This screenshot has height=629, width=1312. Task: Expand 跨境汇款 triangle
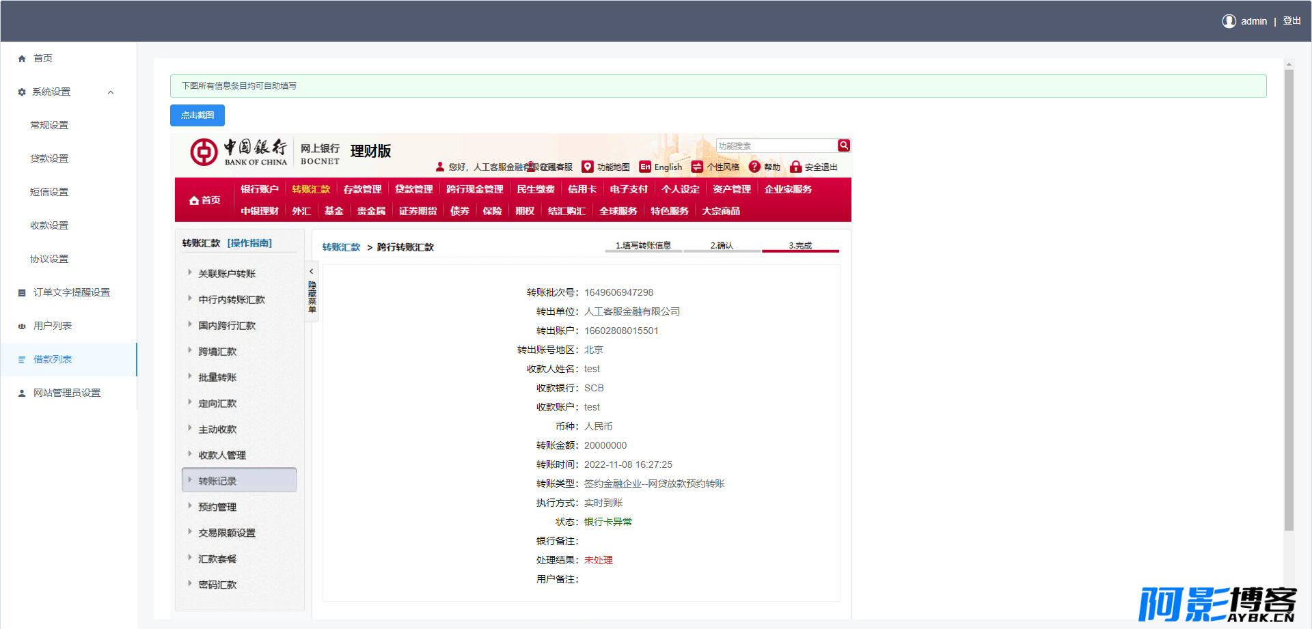(189, 350)
